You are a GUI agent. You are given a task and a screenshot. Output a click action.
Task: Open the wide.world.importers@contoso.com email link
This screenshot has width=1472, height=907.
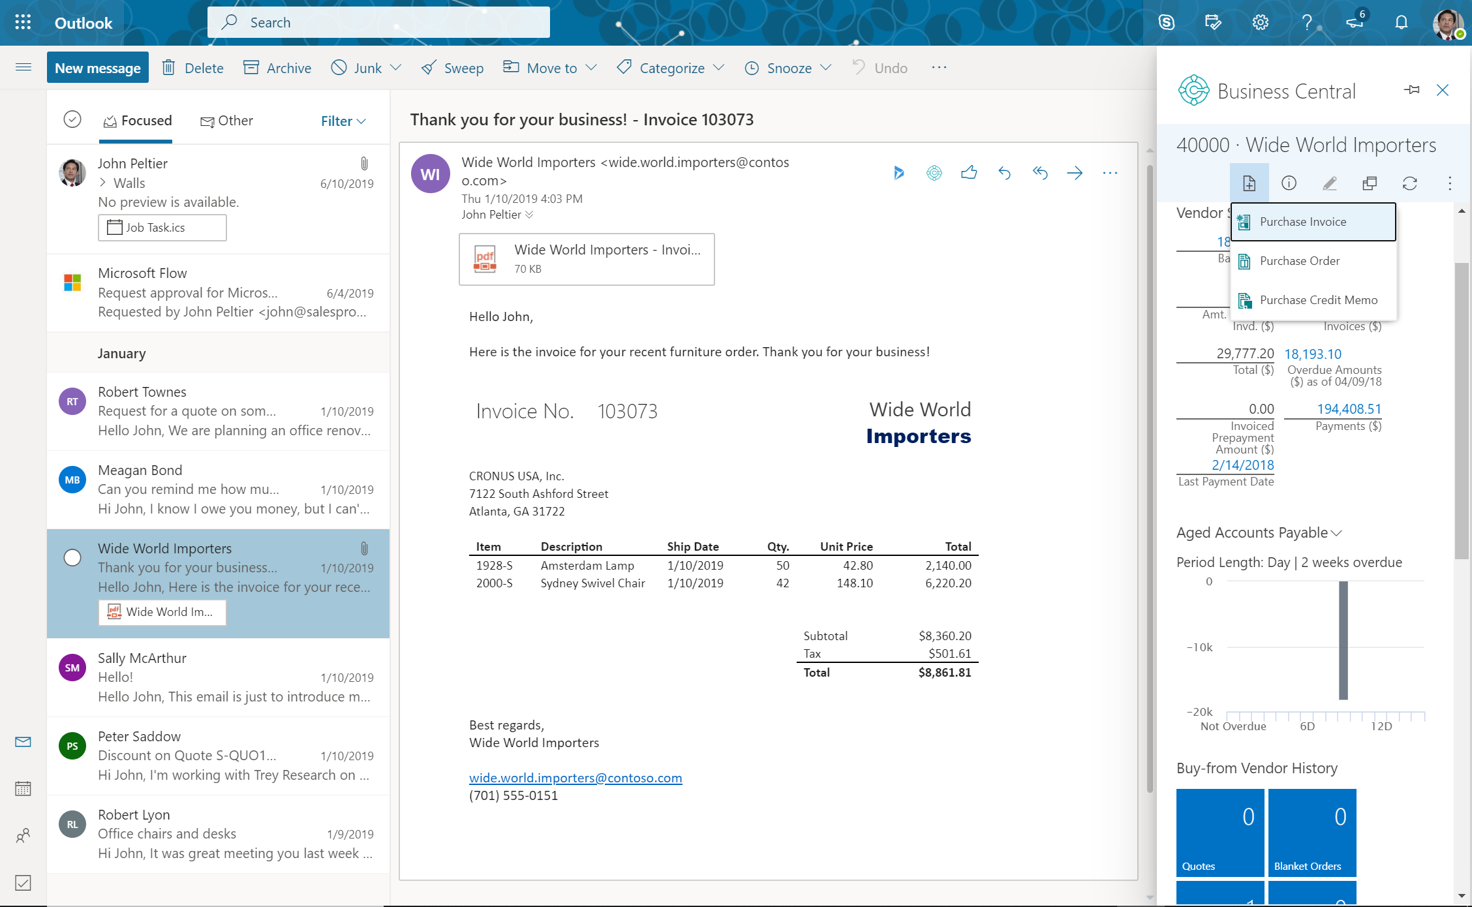(575, 777)
